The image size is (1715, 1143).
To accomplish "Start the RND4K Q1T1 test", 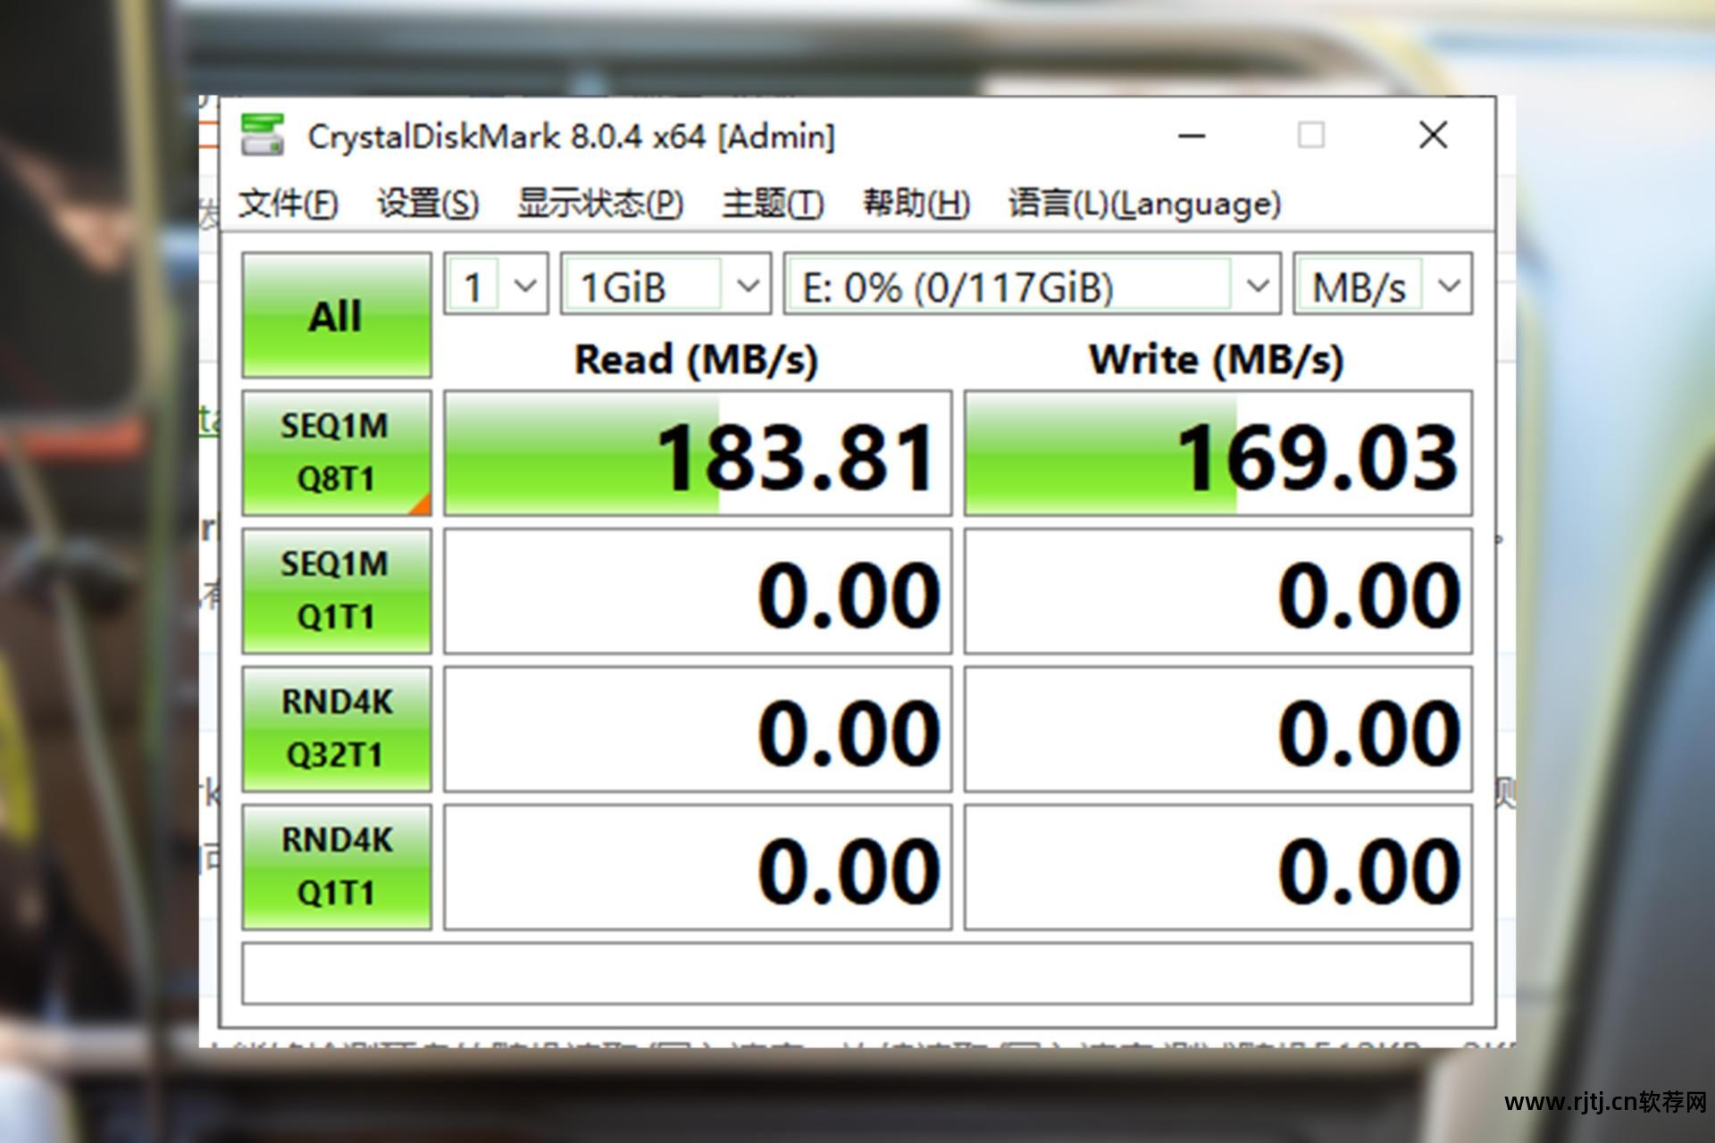I will (337, 867).
